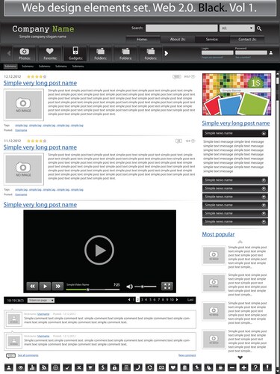Click the rewind button in video controls
Image resolution: width=280 pixels, height=374 pixels.
32,286
